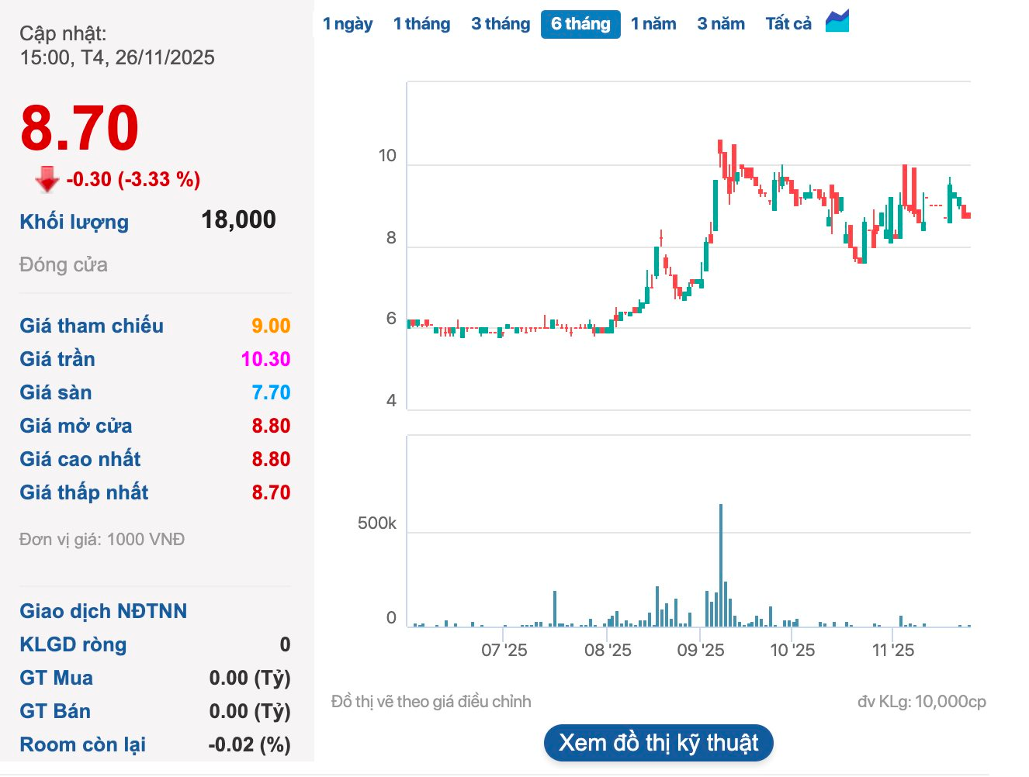Viewport: 1029px width, 777px height.
Task: Switch chart to 1 ngày view
Action: pos(348,23)
